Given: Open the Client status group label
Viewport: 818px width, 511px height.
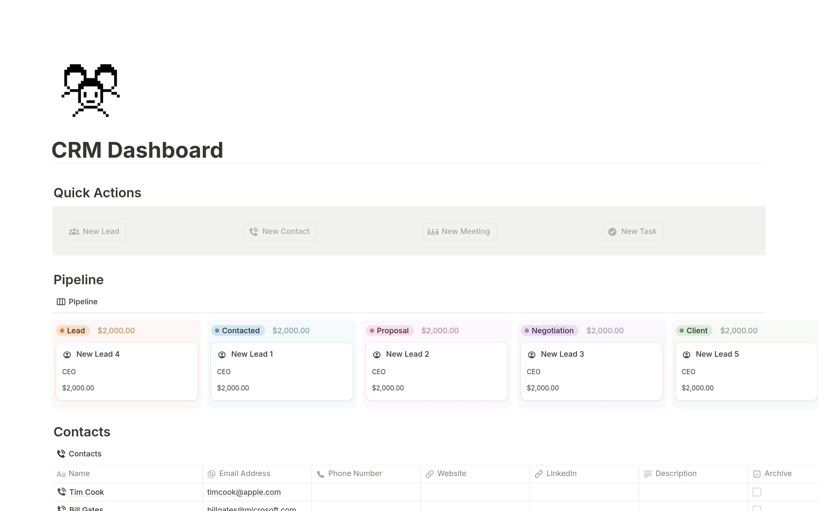Looking at the screenshot, I should tap(694, 331).
